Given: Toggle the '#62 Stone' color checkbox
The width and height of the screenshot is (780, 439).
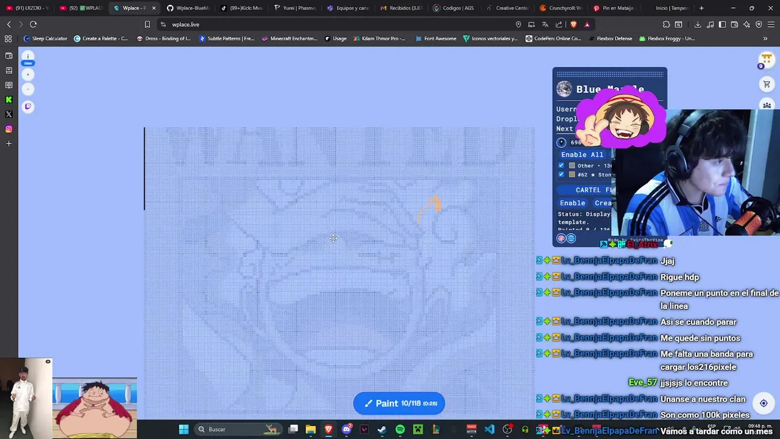Looking at the screenshot, I should click(x=561, y=174).
